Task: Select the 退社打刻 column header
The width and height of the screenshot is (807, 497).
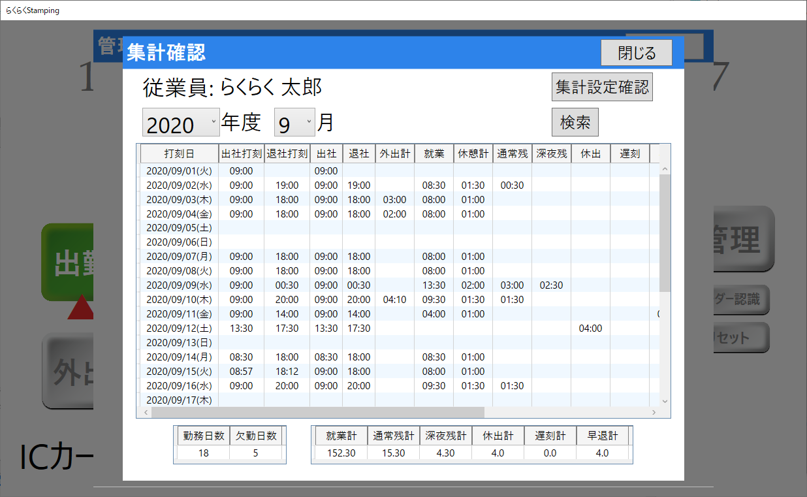Action: 287,154
